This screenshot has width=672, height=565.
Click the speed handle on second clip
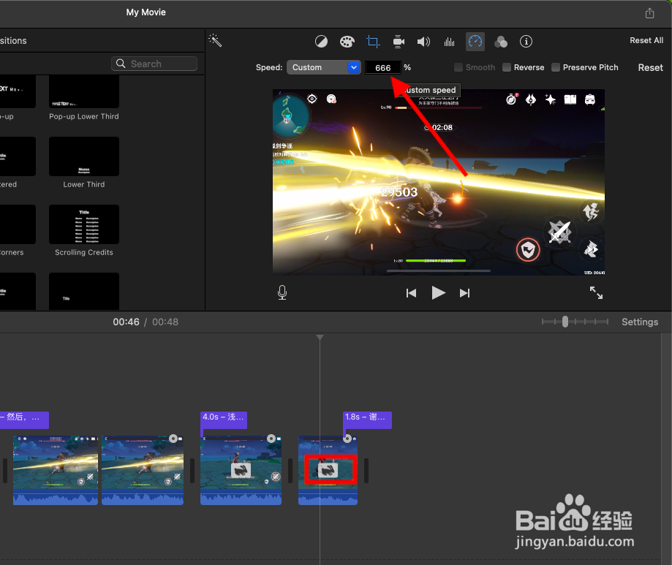[x=173, y=439]
